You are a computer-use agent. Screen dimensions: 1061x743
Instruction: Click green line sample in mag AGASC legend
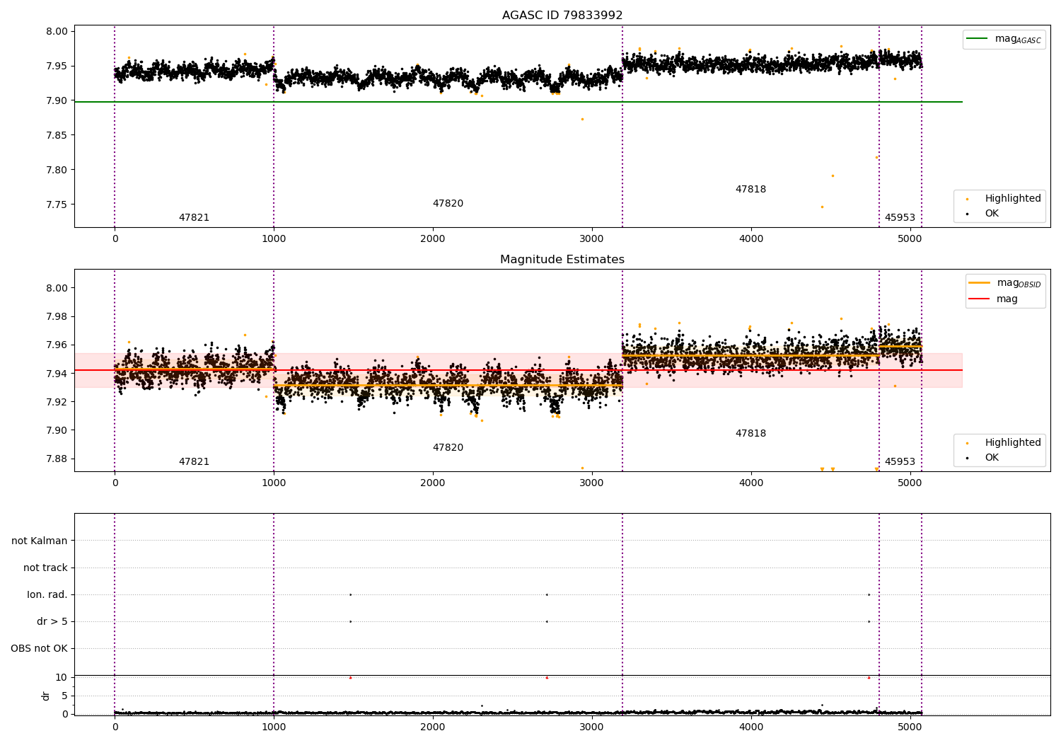tap(978, 39)
